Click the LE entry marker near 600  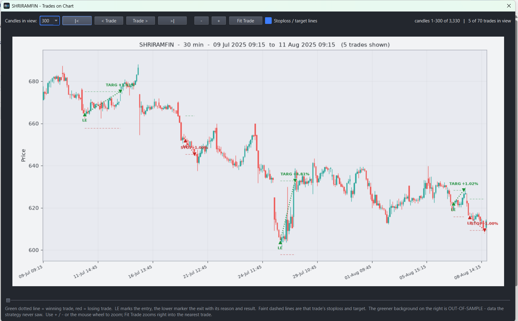(280, 242)
